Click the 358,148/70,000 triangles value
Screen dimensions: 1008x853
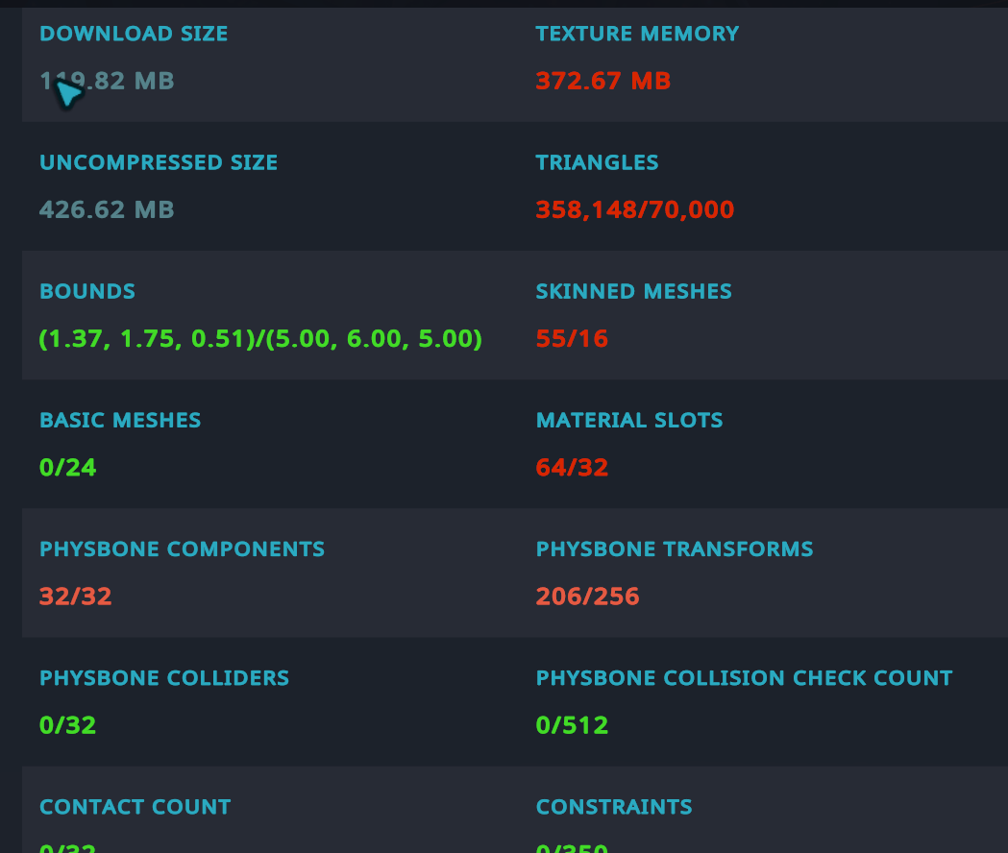click(x=635, y=209)
